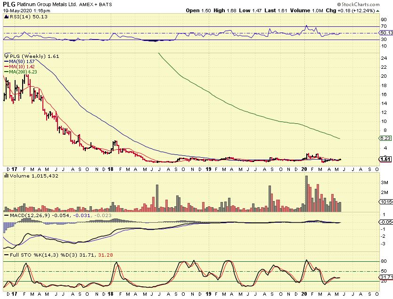Click the AMEX + BATS exchange label
Screen dimensions: 393x299
96,5
